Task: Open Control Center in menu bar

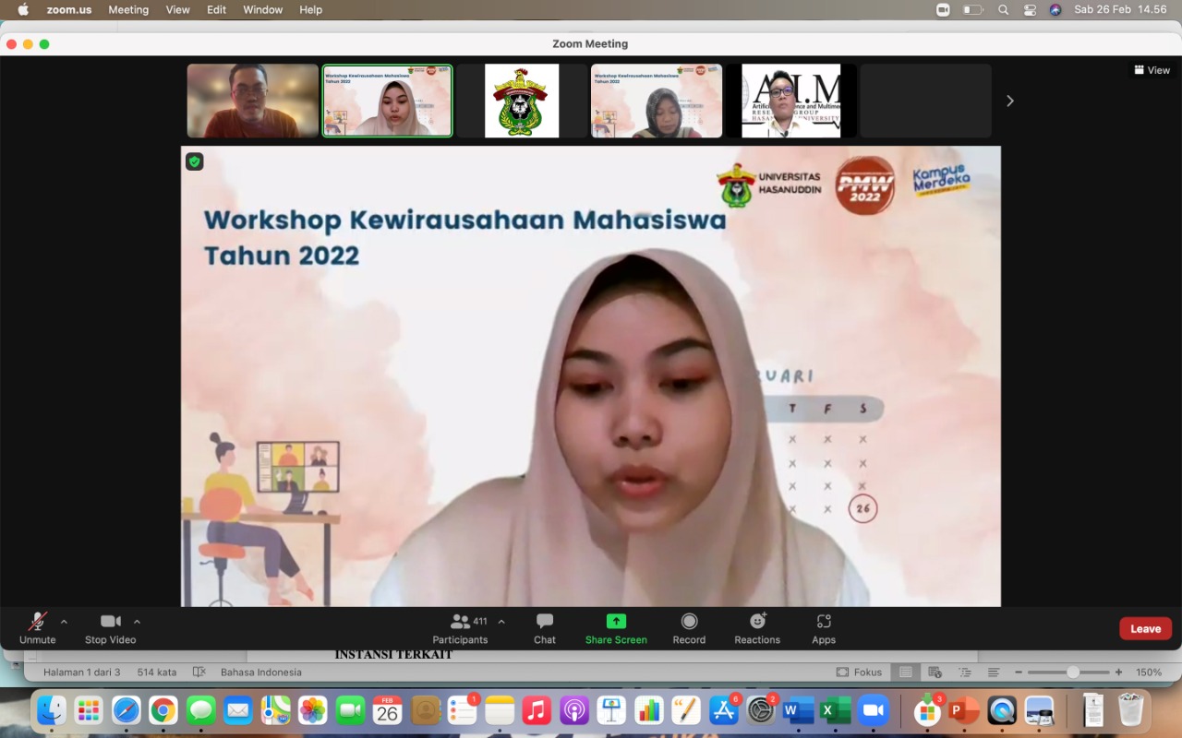Action: tap(1030, 9)
